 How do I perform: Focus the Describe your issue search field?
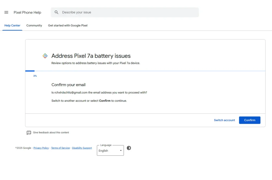click(x=127, y=12)
